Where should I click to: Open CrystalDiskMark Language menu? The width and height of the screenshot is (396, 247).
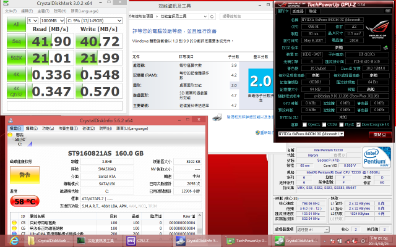tap(84, 11)
